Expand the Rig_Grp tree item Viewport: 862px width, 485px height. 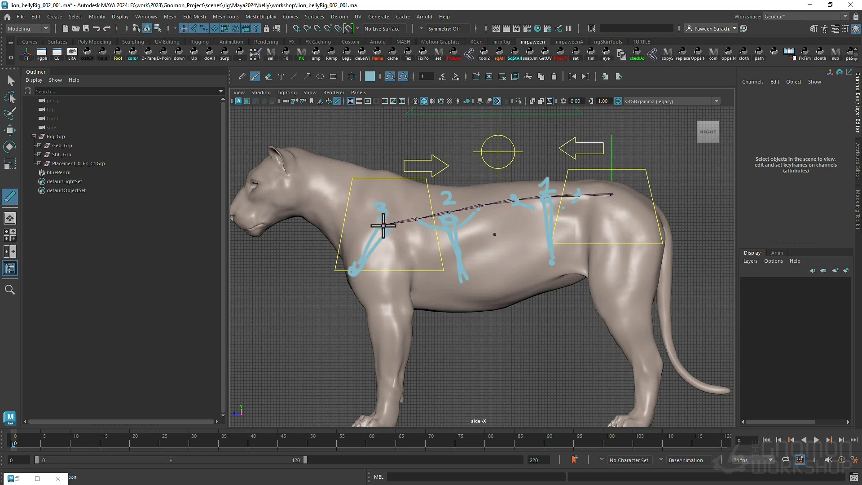34,136
